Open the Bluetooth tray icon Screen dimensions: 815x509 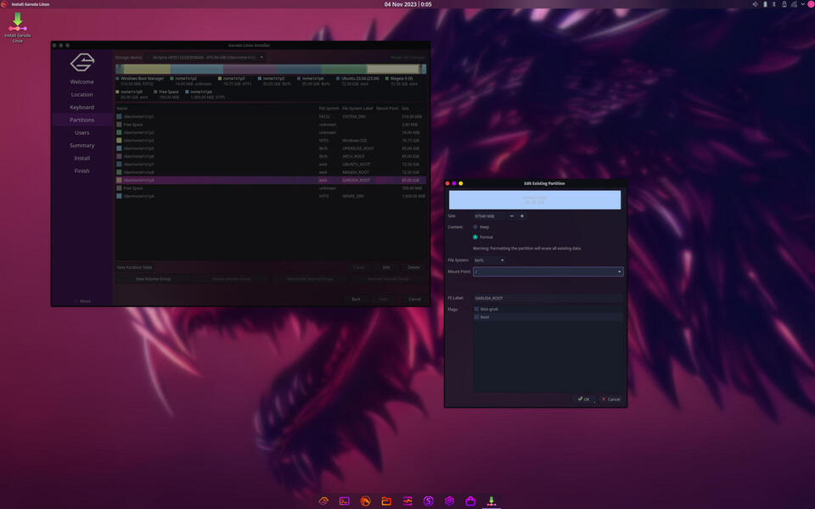point(774,4)
